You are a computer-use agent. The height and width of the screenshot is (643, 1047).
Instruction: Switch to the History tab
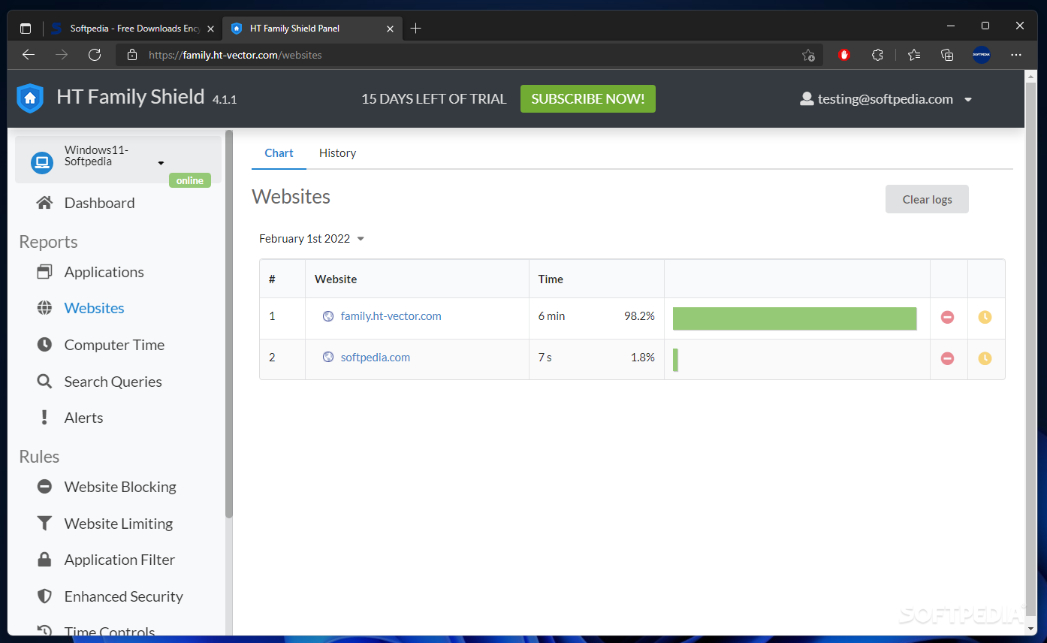click(337, 153)
